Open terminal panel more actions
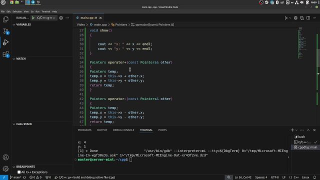This screenshot has height=180, width=320. [302, 130]
